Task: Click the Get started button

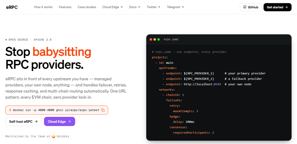Action: pos(278,7)
